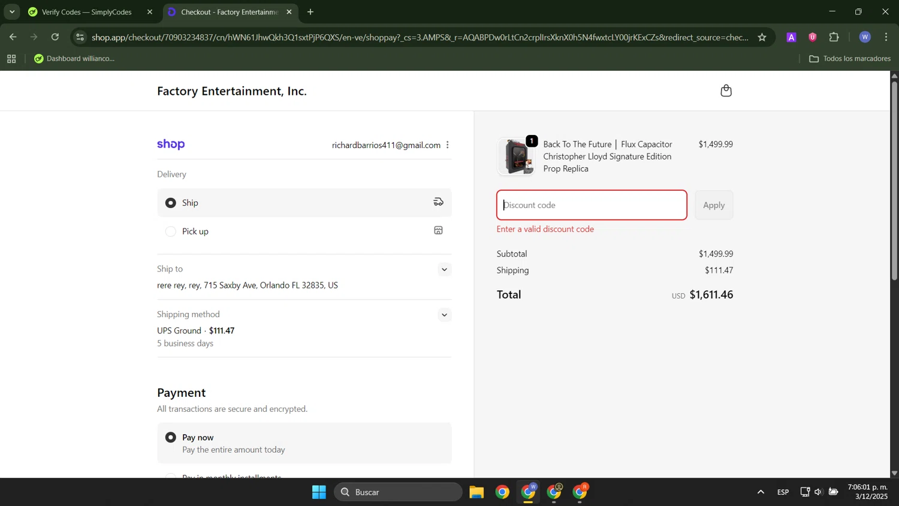Click the Enter a valid discount code error
This screenshot has height=506, width=899.
point(545,229)
